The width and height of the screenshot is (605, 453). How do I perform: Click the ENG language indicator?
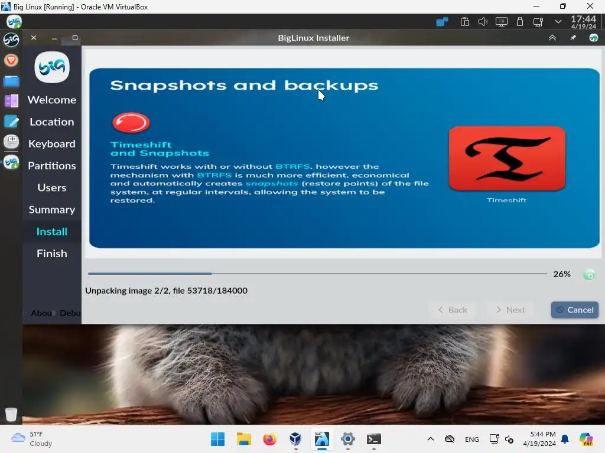click(472, 439)
